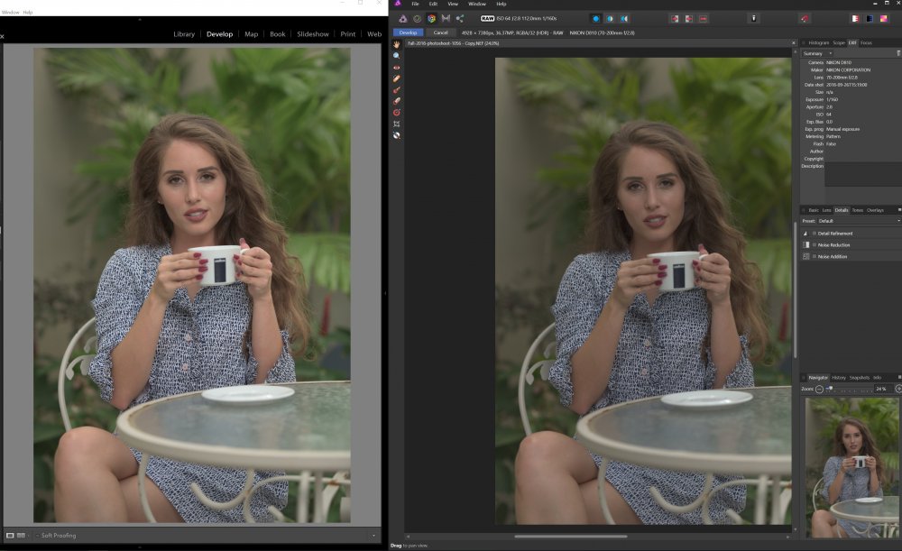Viewport: 902px width, 551px height.
Task: Open the Lightroom toolbar options arrow
Action: (373, 536)
